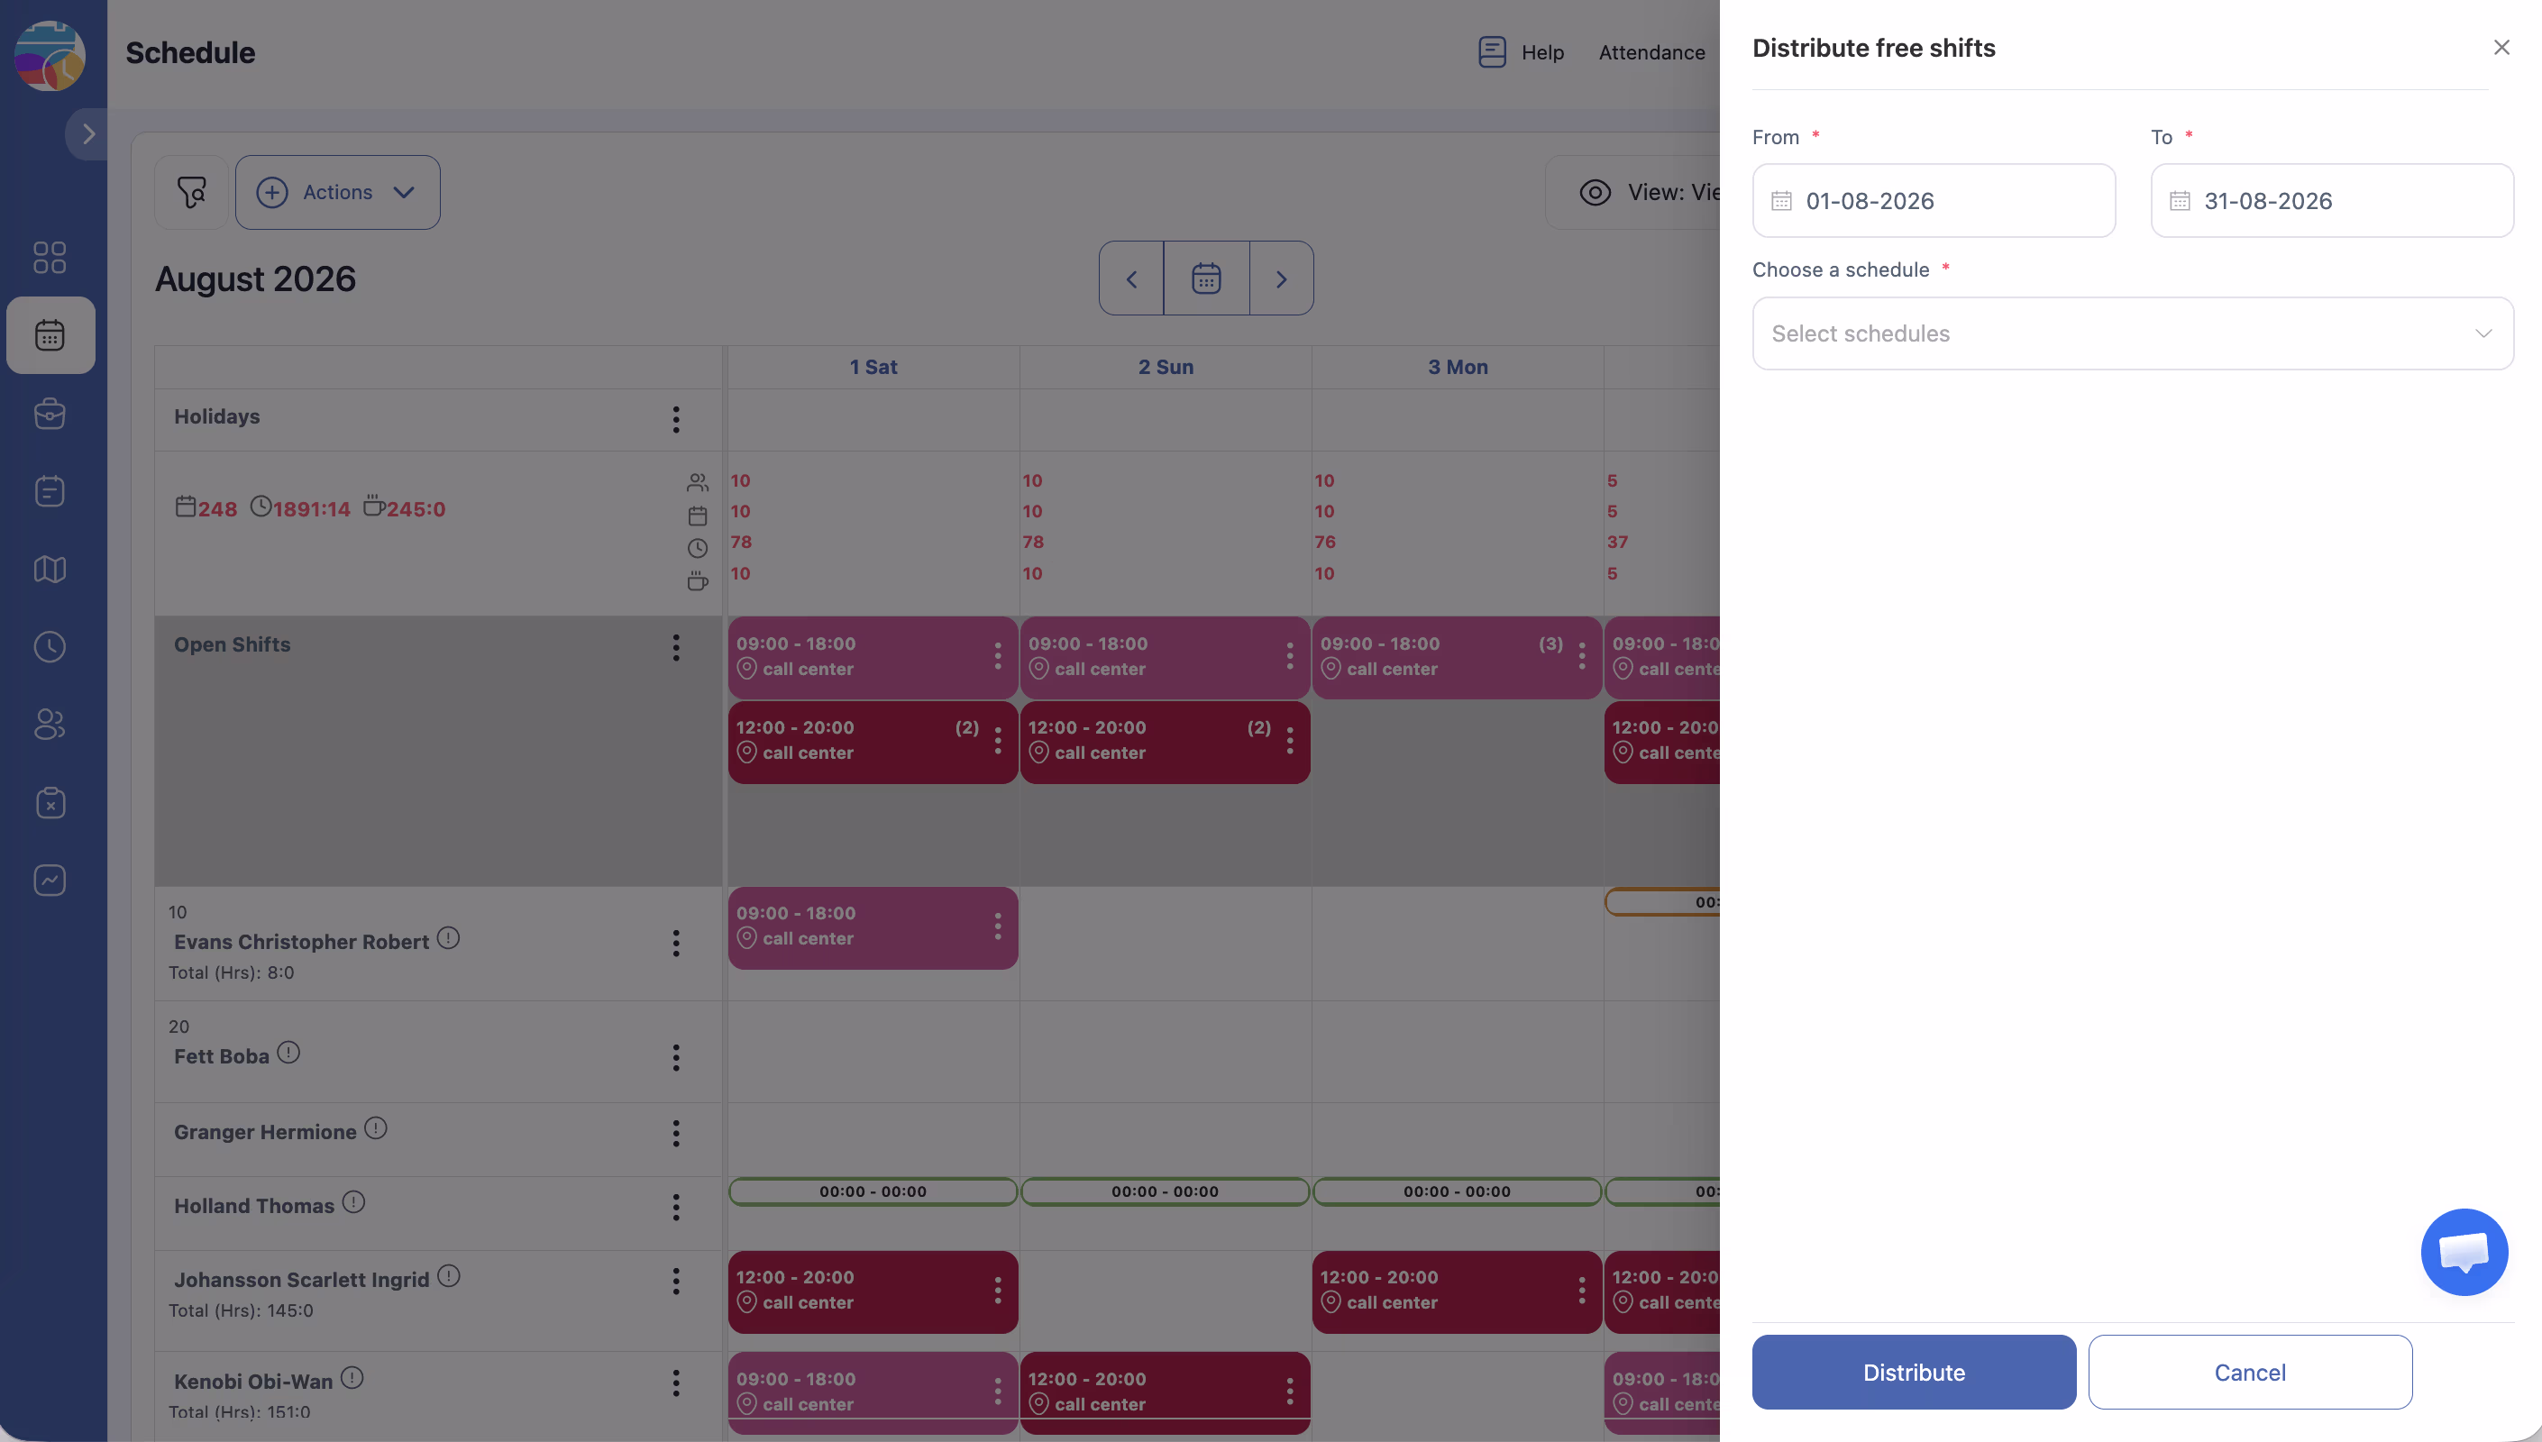2542x1442 pixels.
Task: Open the reports chart sidebar icon
Action: [x=50, y=880]
